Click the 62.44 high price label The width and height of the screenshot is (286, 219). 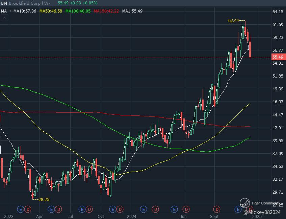point(234,21)
